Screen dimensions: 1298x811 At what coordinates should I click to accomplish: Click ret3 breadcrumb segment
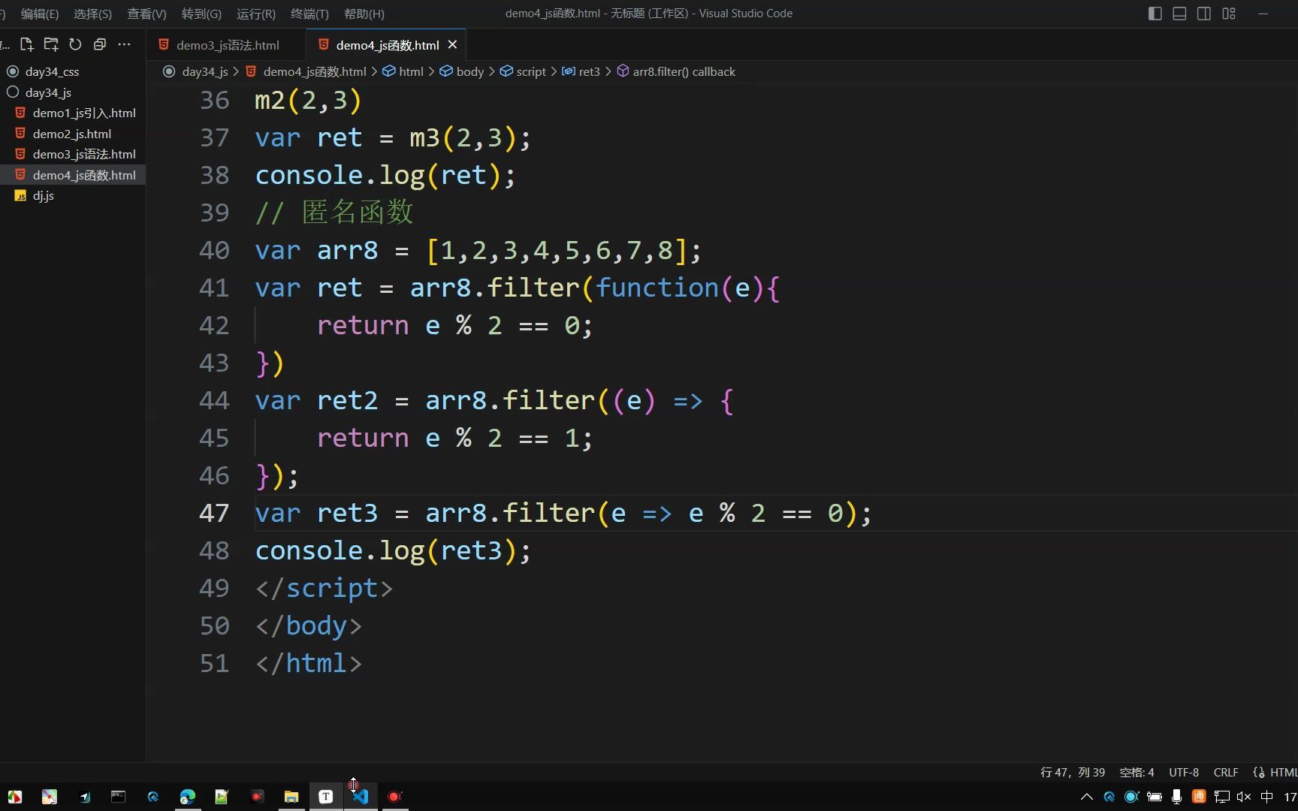589,71
